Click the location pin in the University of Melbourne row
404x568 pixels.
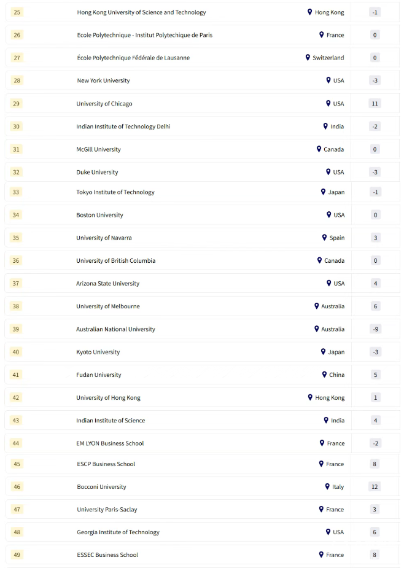coord(316,306)
